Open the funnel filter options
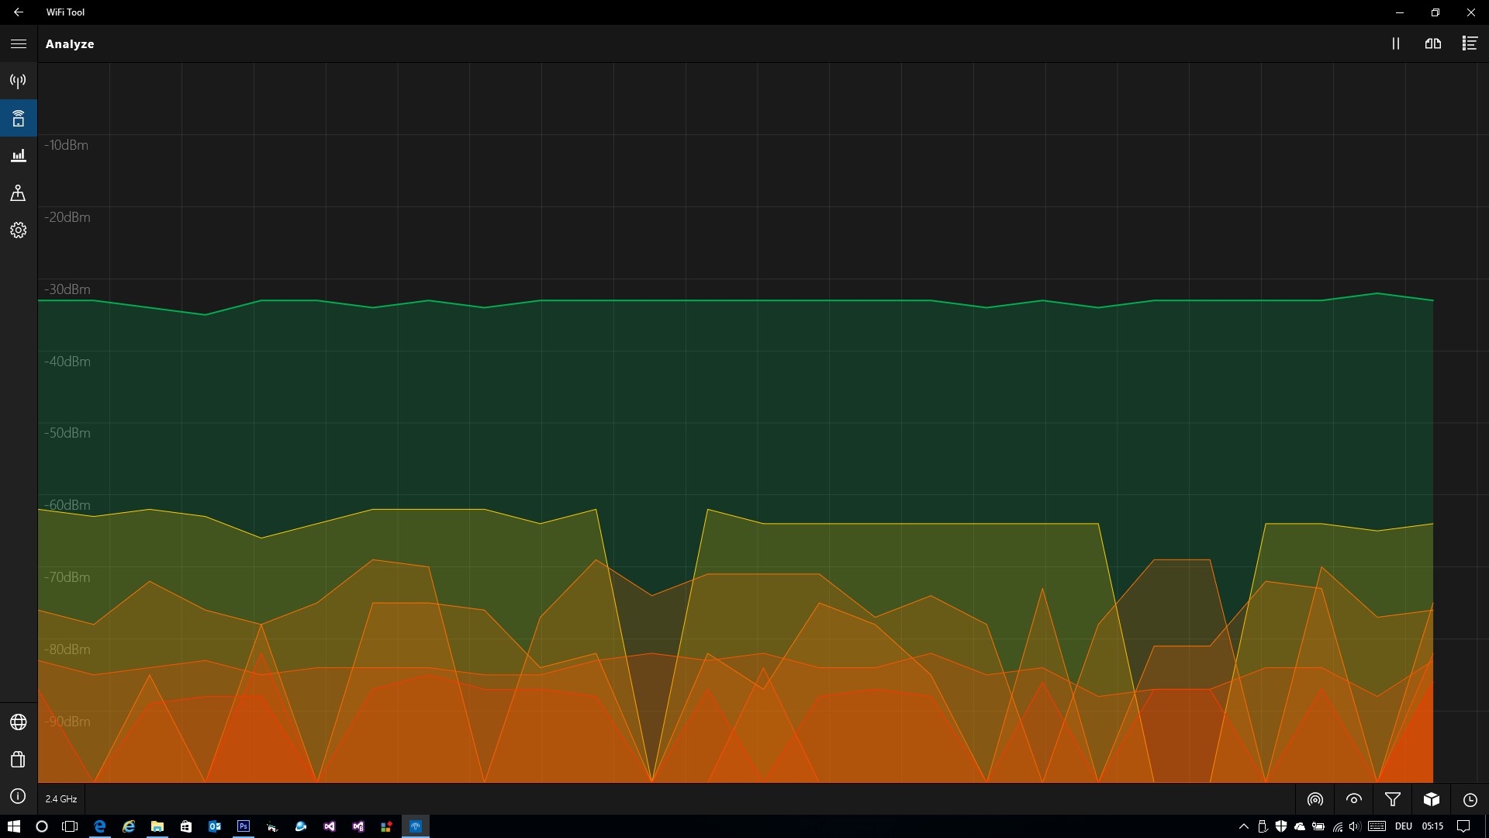Screen dimensions: 1489x838 tap(1393, 799)
